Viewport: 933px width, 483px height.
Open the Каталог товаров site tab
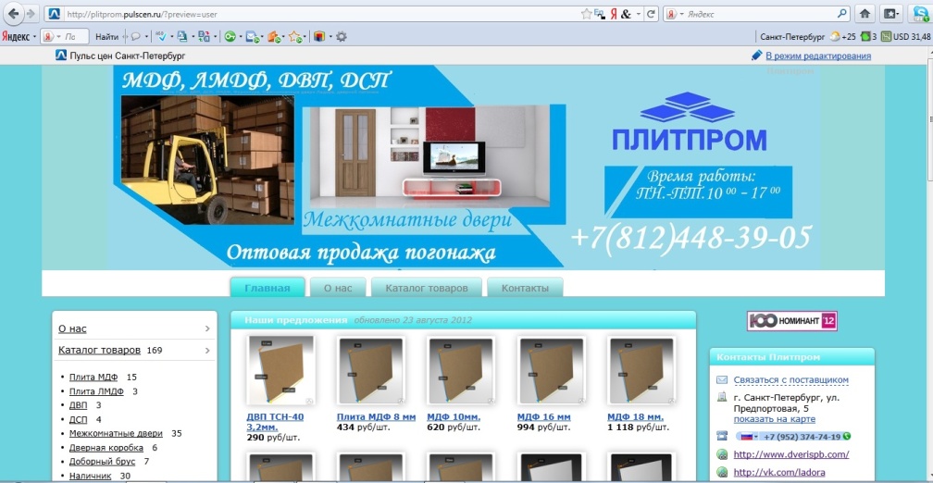click(x=426, y=288)
